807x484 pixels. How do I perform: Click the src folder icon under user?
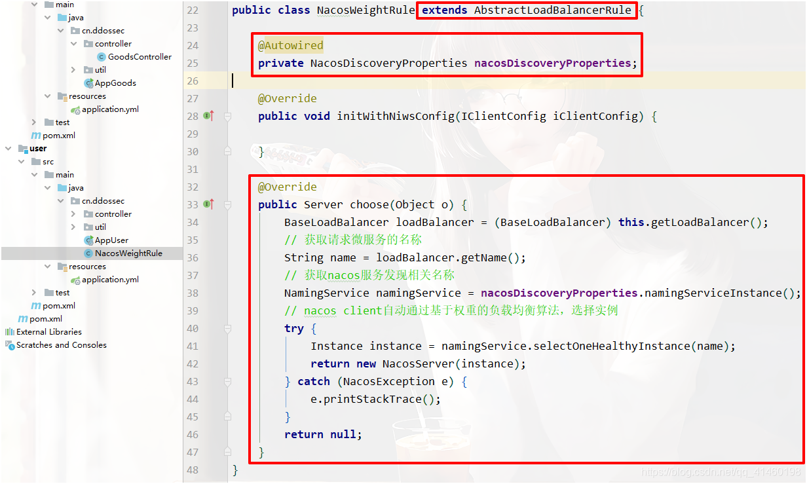pos(36,162)
